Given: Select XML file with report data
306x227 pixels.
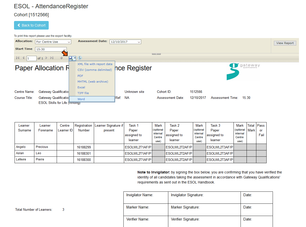Looking at the screenshot, I should point(95,64).
